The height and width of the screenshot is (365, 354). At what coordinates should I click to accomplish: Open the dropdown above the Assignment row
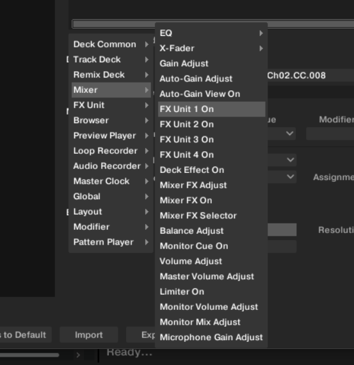pos(282,160)
